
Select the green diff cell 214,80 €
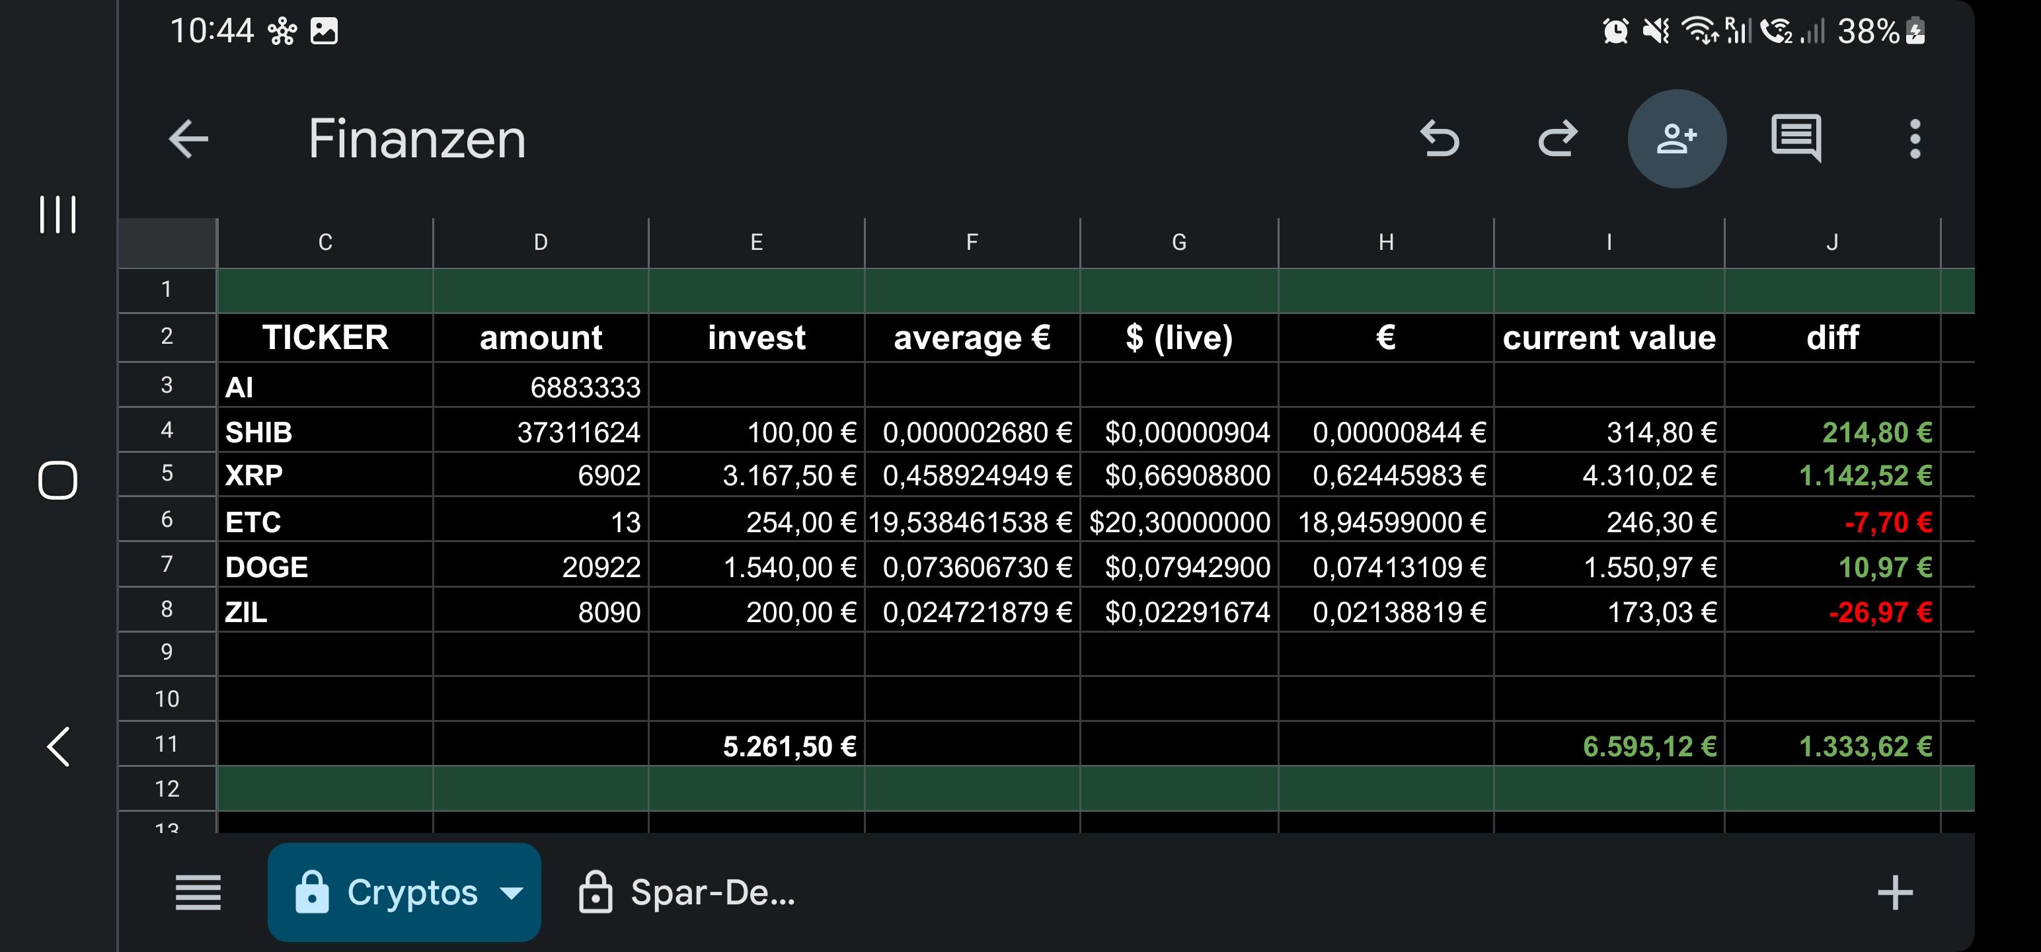tap(1833, 430)
